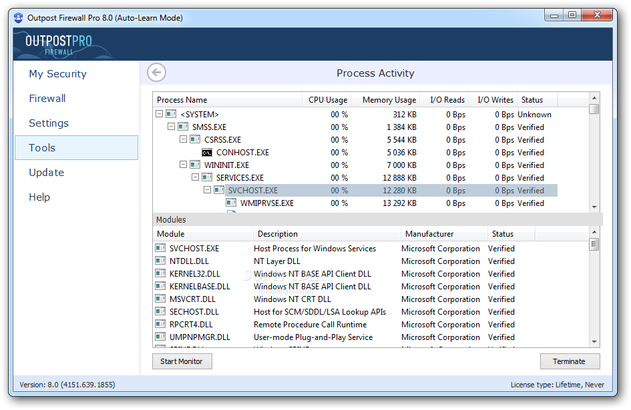This screenshot has height=410, width=631.
Task: Click the Terminate button
Action: tap(570, 361)
